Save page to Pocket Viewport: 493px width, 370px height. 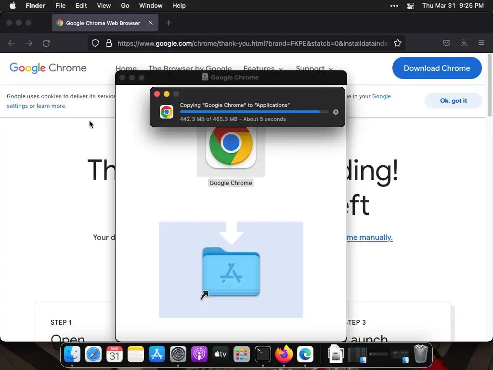[x=447, y=43]
